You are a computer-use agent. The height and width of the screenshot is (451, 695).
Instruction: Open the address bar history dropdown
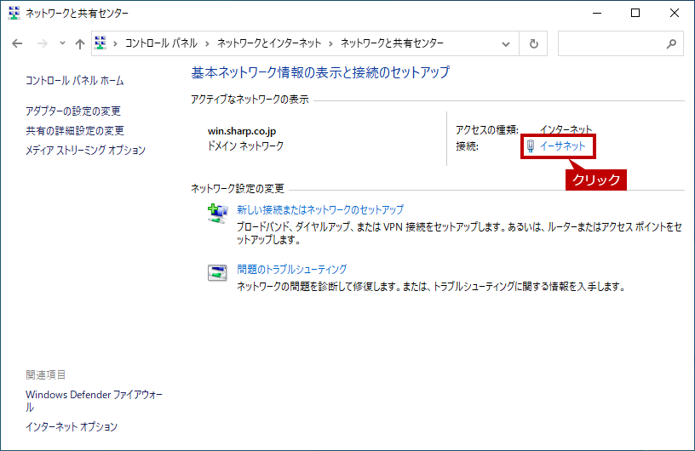pyautogui.click(x=506, y=43)
